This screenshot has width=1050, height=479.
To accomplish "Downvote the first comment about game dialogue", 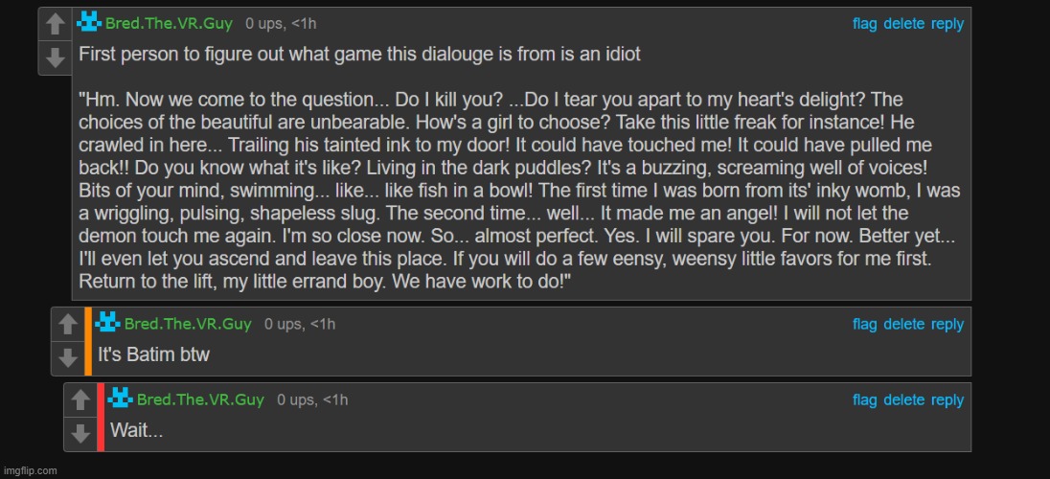I will tap(55, 57).
